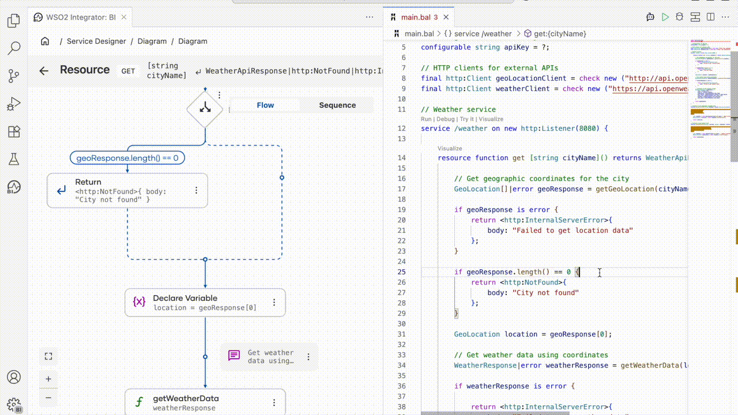The height and width of the screenshot is (415, 738).
Task: Select the main.bal editor tab
Action: click(x=417, y=17)
